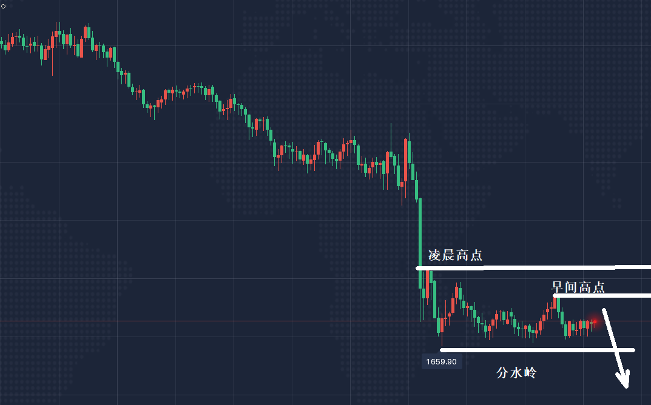Viewport: 651px width, 405px height.
Task: Click the glowing red latest-price dot
Action: pyautogui.click(x=595, y=322)
